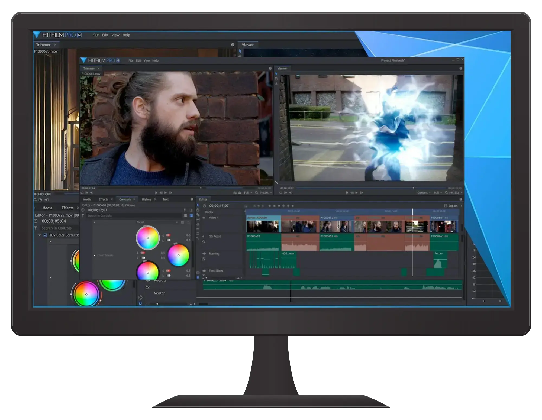Open Help menu in front HitFilm window

point(155,60)
